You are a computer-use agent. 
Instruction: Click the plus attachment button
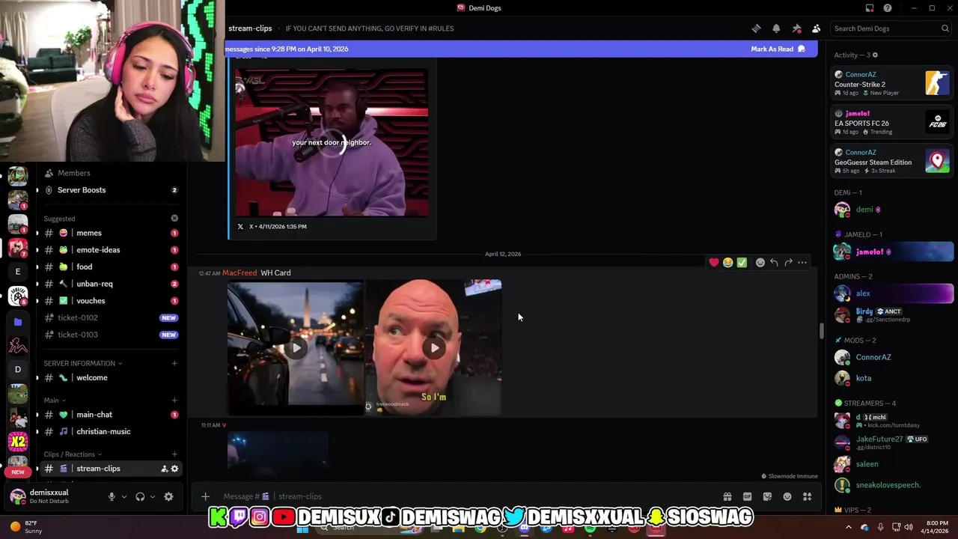(x=205, y=496)
